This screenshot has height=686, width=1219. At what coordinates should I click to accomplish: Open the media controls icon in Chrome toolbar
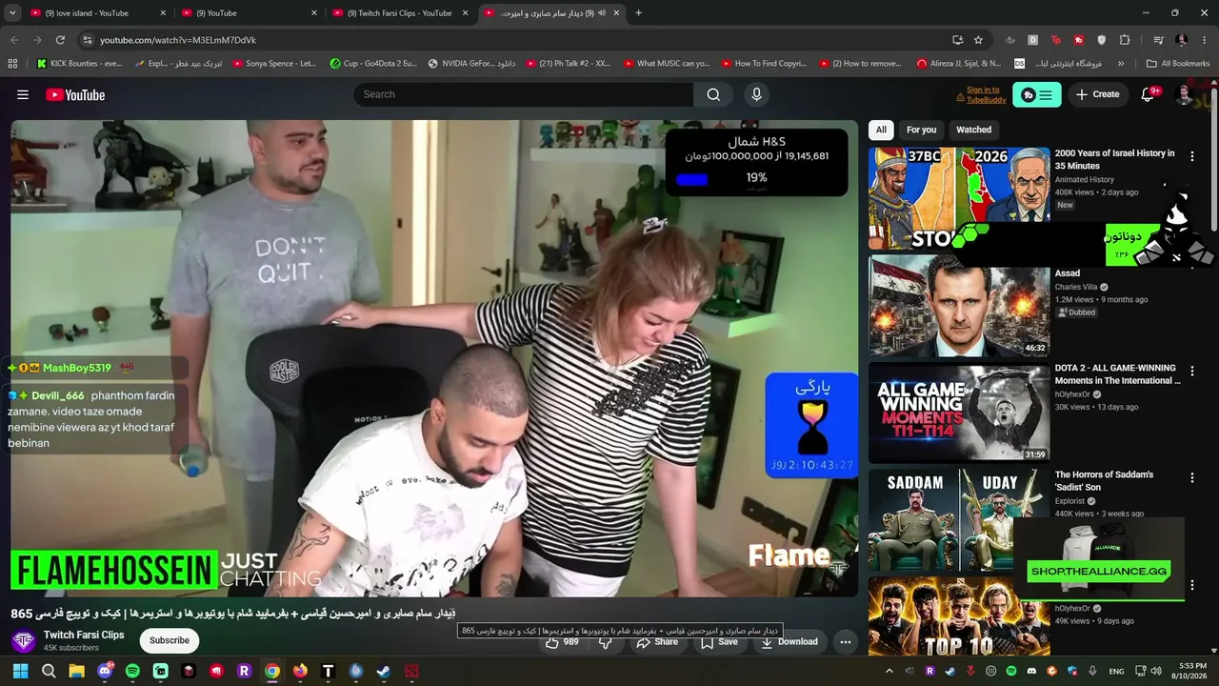[x=1159, y=40]
